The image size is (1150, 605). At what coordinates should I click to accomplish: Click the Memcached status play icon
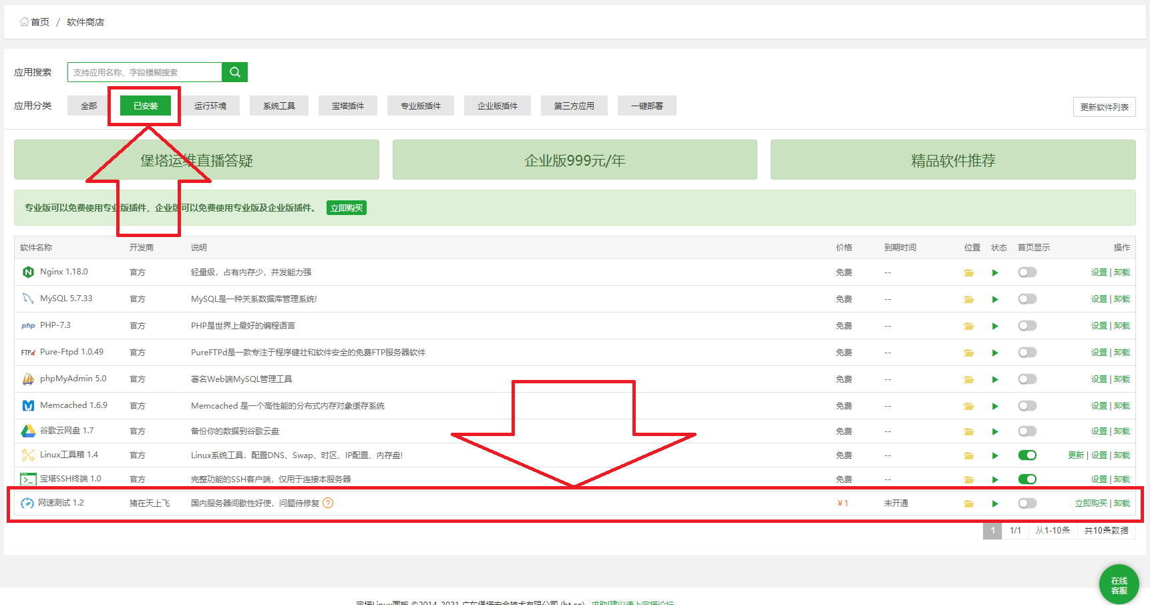[x=995, y=406]
